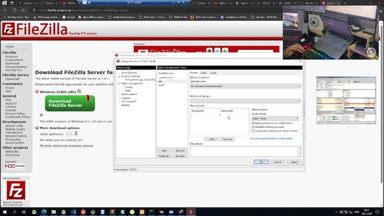Open Visual Studio Code from taskbar

tap(73, 212)
